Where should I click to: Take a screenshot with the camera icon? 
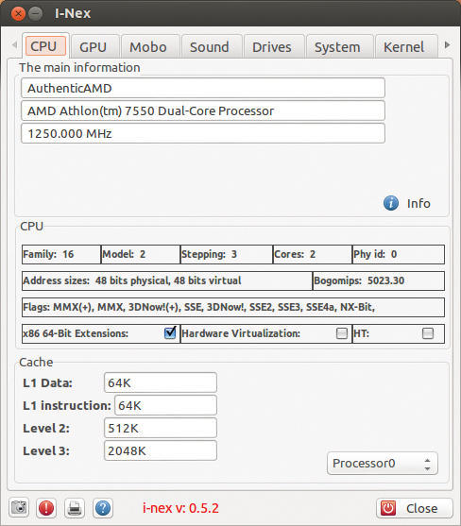pyautogui.click(x=19, y=507)
